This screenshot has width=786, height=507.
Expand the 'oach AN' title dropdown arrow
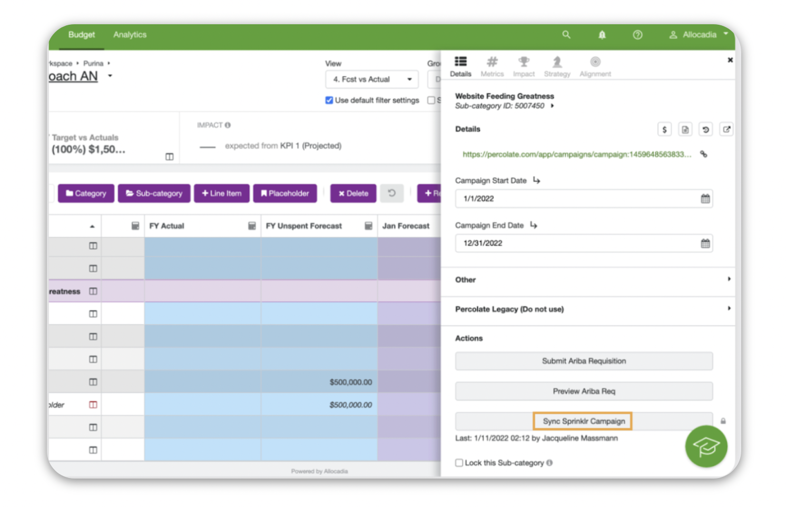[110, 76]
